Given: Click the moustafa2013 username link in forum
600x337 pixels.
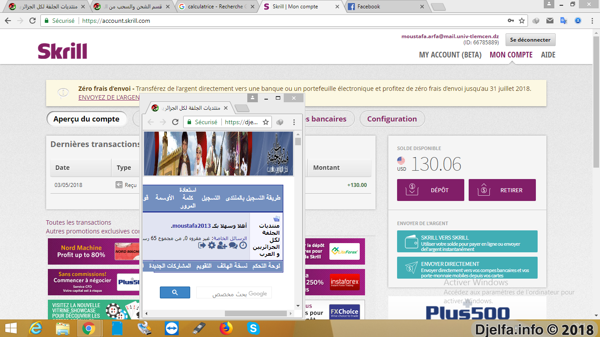Looking at the screenshot, I should click(x=192, y=226).
